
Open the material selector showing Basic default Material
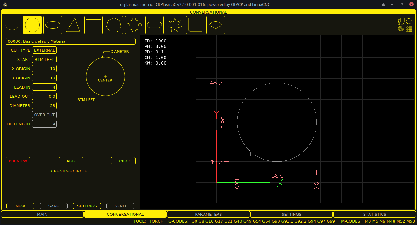71,41
